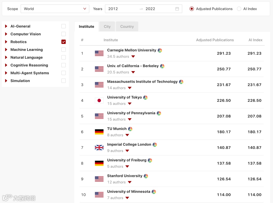Uncheck the Robotics checkbox
Screen dimensions: 273x203
(x=63, y=42)
